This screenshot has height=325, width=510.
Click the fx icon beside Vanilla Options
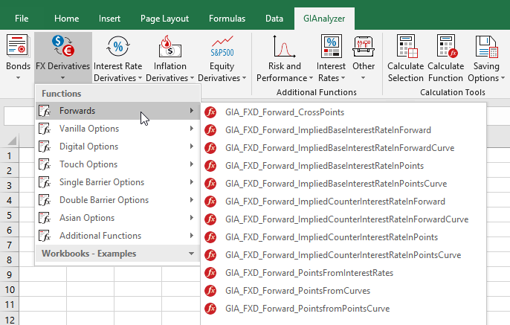pyautogui.click(x=45, y=129)
